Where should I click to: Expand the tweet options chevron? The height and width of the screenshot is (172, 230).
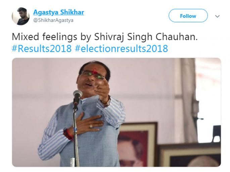217,16
